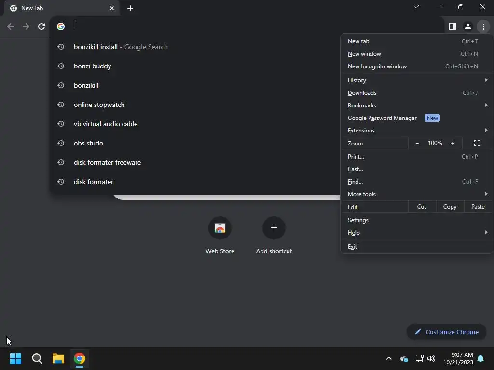Viewport: 494px width, 370px height.
Task: Open Settings from the menu
Action: point(417,220)
